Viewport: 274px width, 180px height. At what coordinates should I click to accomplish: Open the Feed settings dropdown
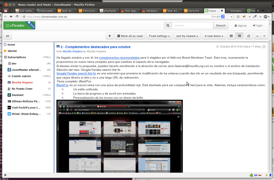(x=159, y=36)
